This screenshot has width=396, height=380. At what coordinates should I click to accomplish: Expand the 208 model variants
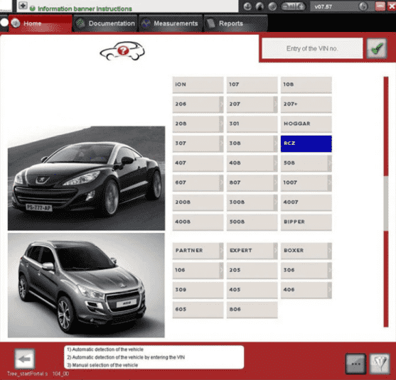[221, 124]
